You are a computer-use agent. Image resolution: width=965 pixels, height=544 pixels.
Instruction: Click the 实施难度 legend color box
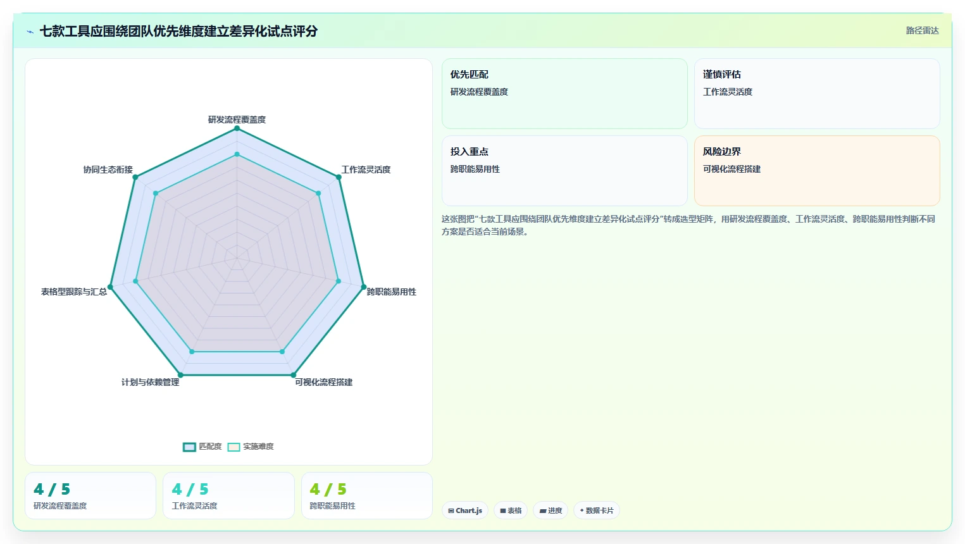233,447
